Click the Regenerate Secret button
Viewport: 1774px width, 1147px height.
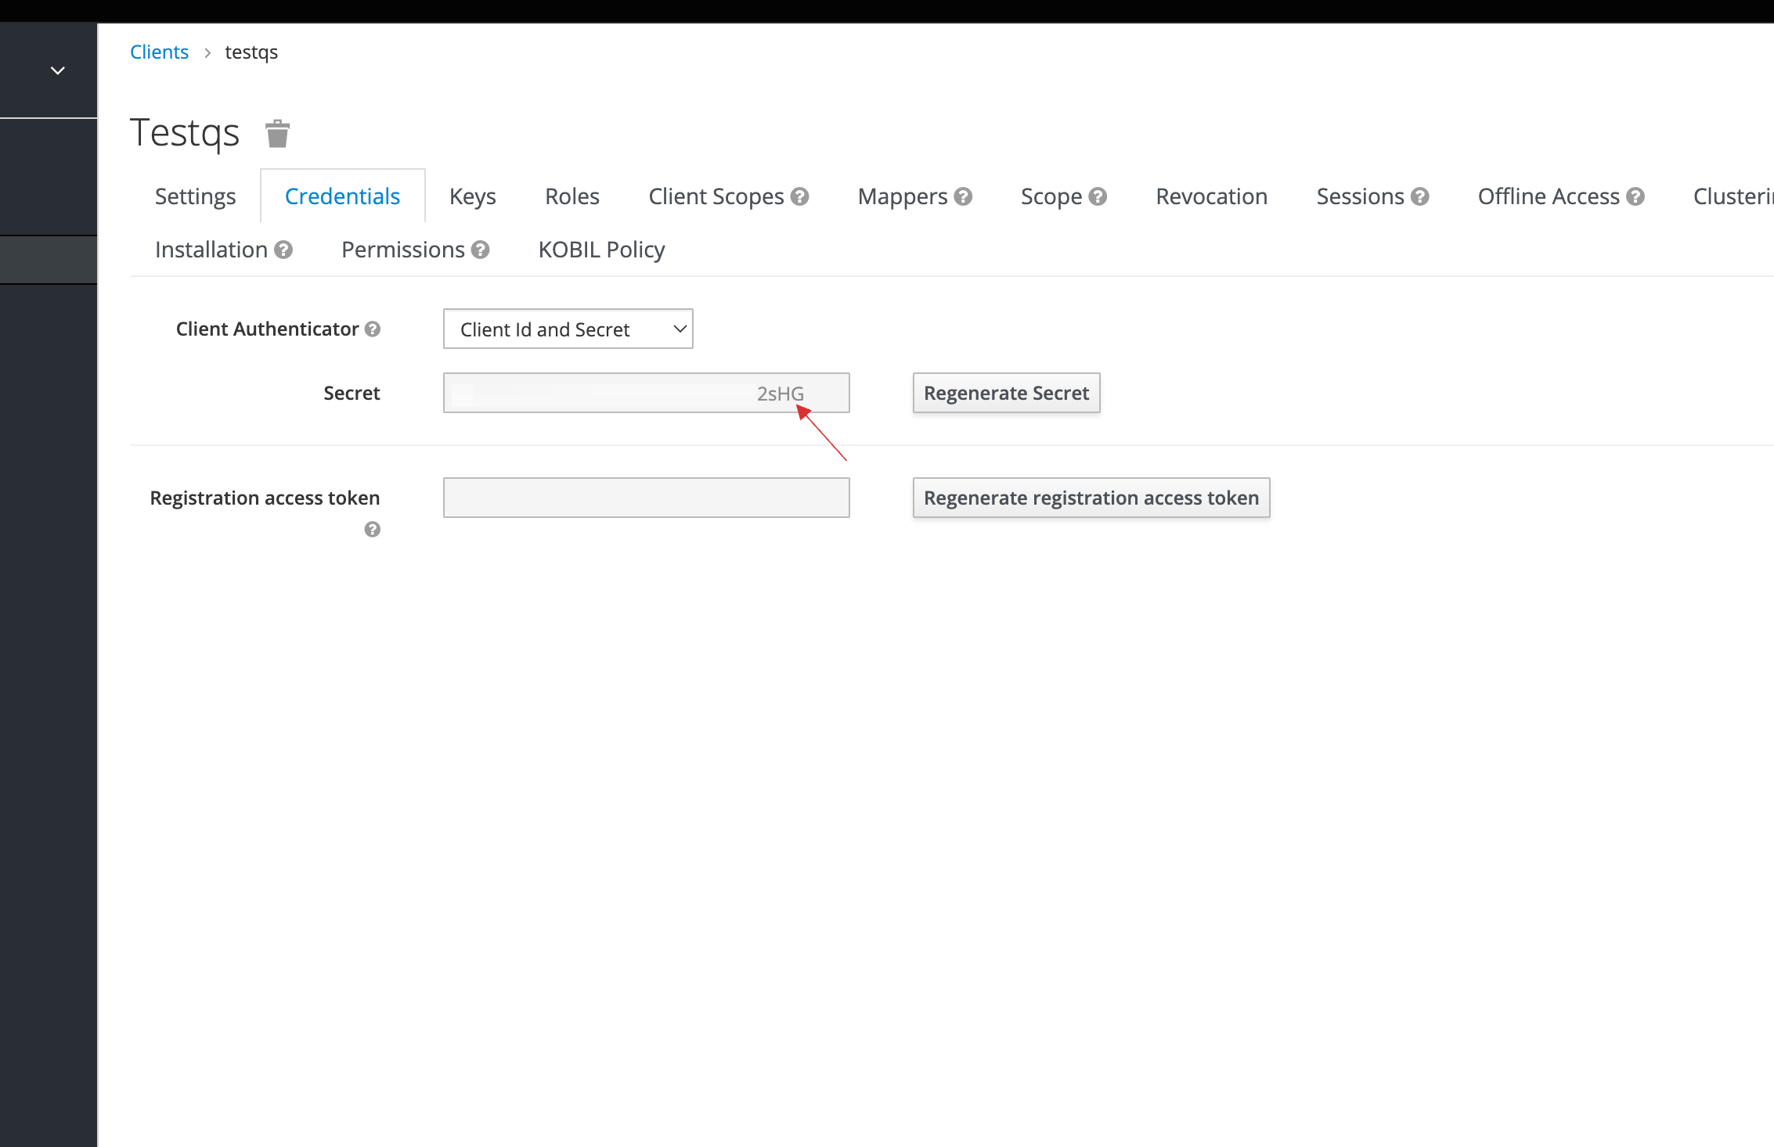click(x=1006, y=393)
